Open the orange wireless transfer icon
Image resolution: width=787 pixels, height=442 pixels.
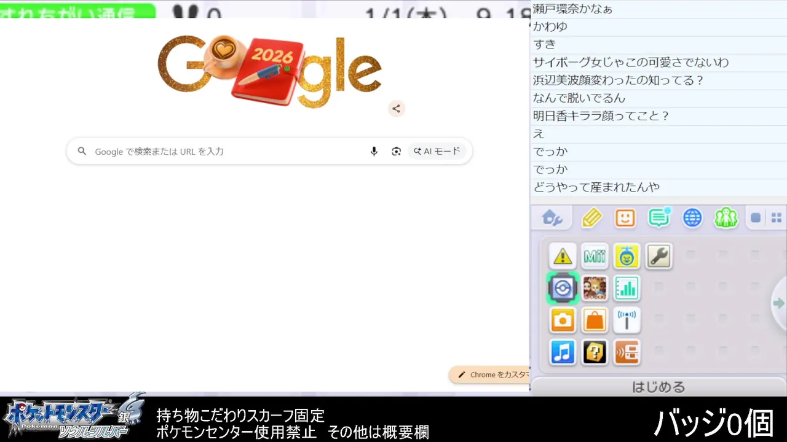click(627, 352)
